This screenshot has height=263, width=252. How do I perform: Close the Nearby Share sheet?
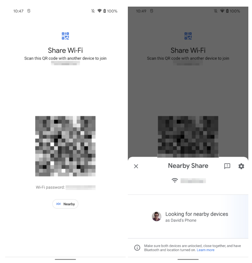tap(136, 166)
